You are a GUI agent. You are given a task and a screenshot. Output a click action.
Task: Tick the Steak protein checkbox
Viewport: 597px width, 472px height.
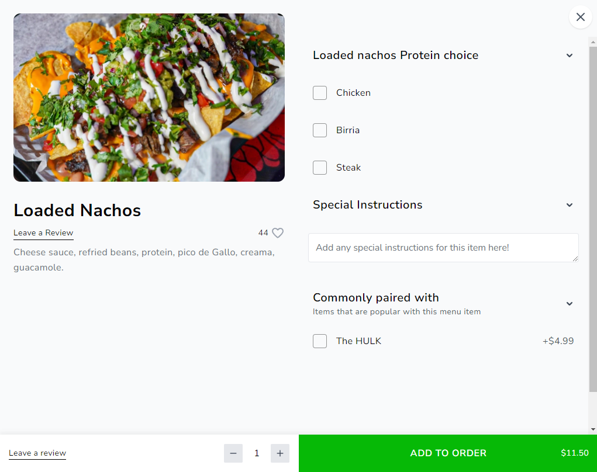pos(320,167)
